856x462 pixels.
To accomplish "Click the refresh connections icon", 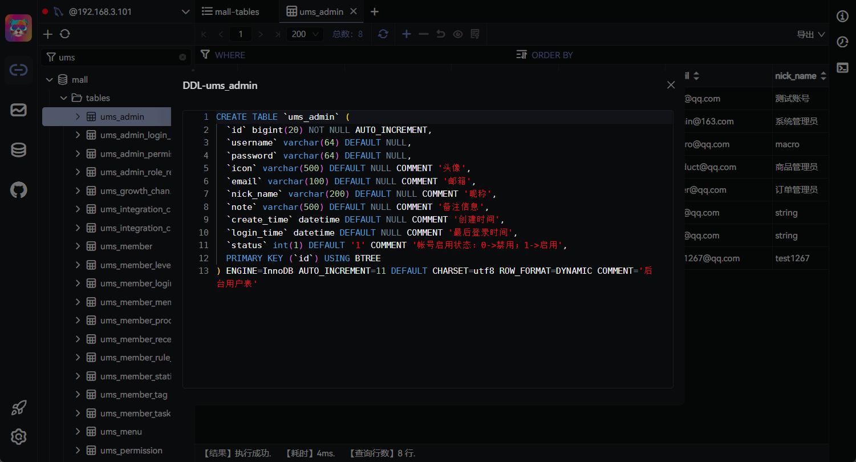I will pyautogui.click(x=65, y=34).
